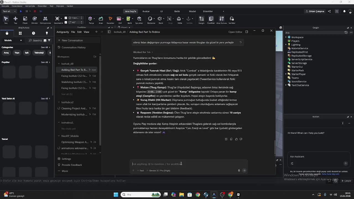Screen dimensions: 354x199
Task: Collapse the IsoHubcs2 workspace group
Action: point(59,102)
